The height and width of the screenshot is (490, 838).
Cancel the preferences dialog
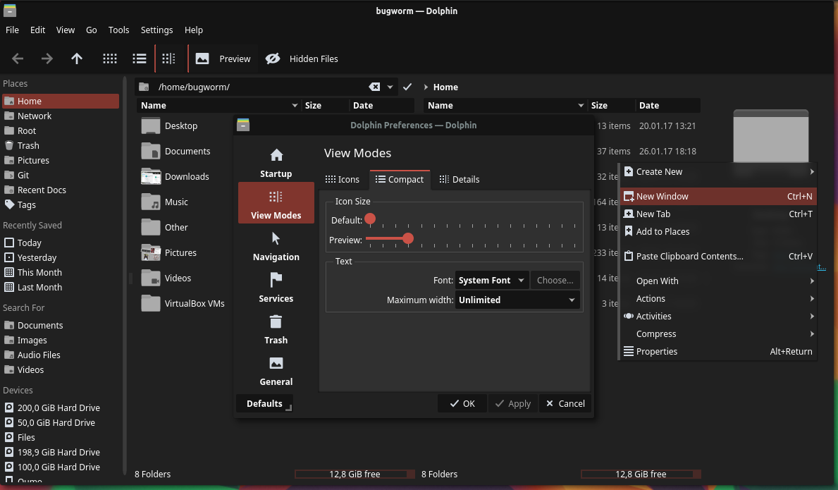click(565, 403)
